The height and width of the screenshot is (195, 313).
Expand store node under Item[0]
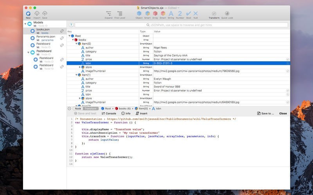click(80, 67)
